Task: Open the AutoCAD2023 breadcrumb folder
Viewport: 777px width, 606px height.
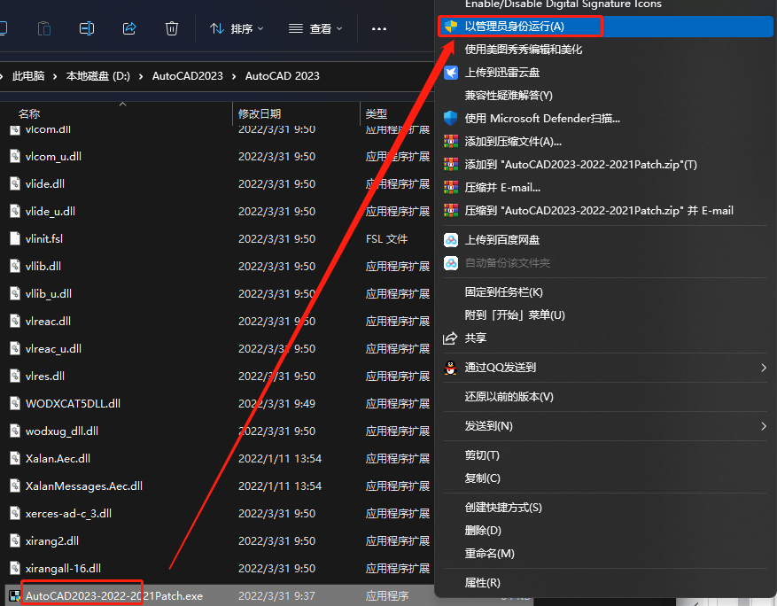Action: [187, 75]
